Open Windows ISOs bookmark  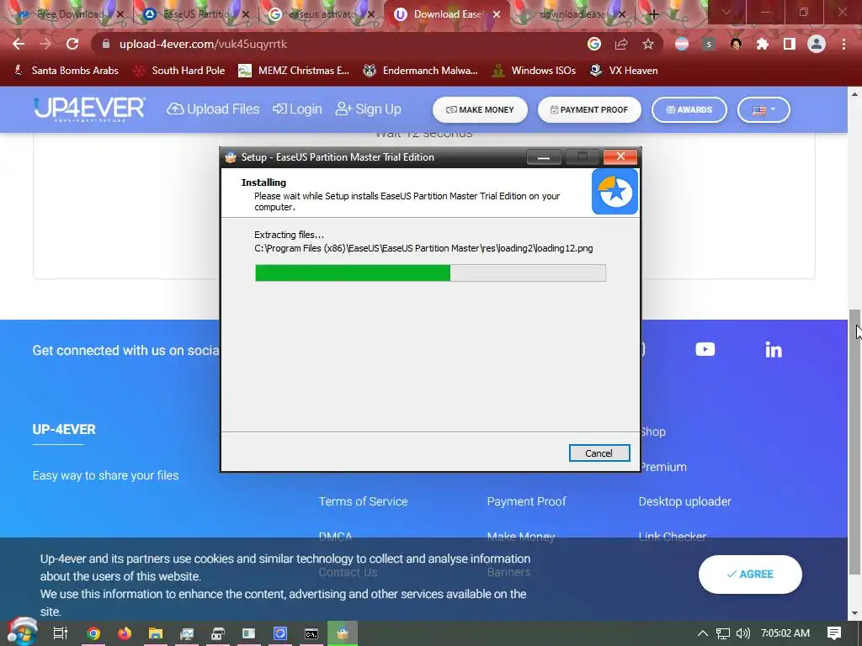534,71
